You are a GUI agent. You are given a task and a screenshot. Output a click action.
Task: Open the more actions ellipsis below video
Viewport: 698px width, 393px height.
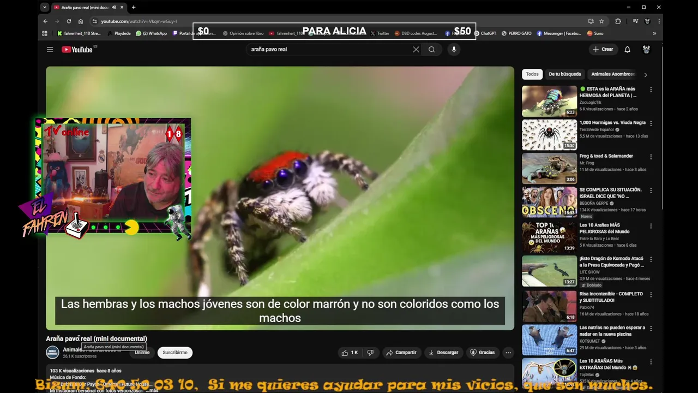(508, 353)
